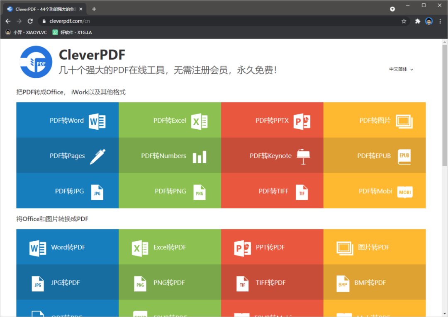
Task: Open a new browser tab
Action: (94, 9)
